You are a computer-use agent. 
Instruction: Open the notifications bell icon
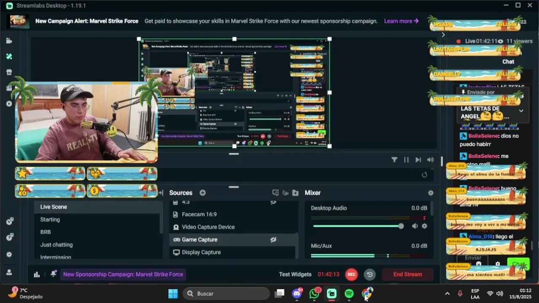tap(53, 274)
